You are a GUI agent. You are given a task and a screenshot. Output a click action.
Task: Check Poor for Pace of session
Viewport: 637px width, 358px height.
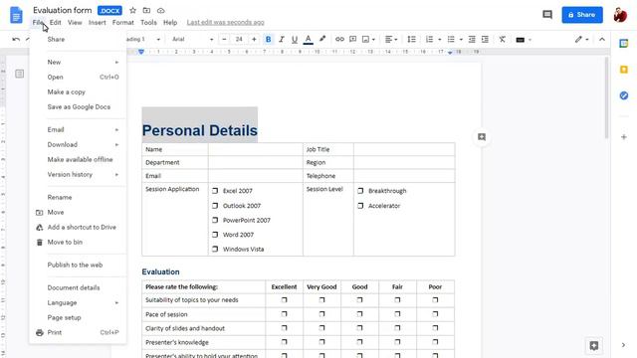435,314
